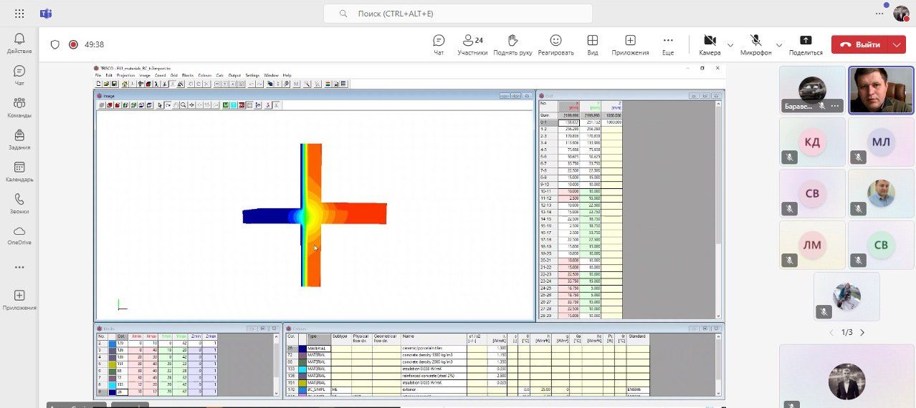The width and height of the screenshot is (916, 408).
Task: Click the Поиск search field
Action: [458, 14]
